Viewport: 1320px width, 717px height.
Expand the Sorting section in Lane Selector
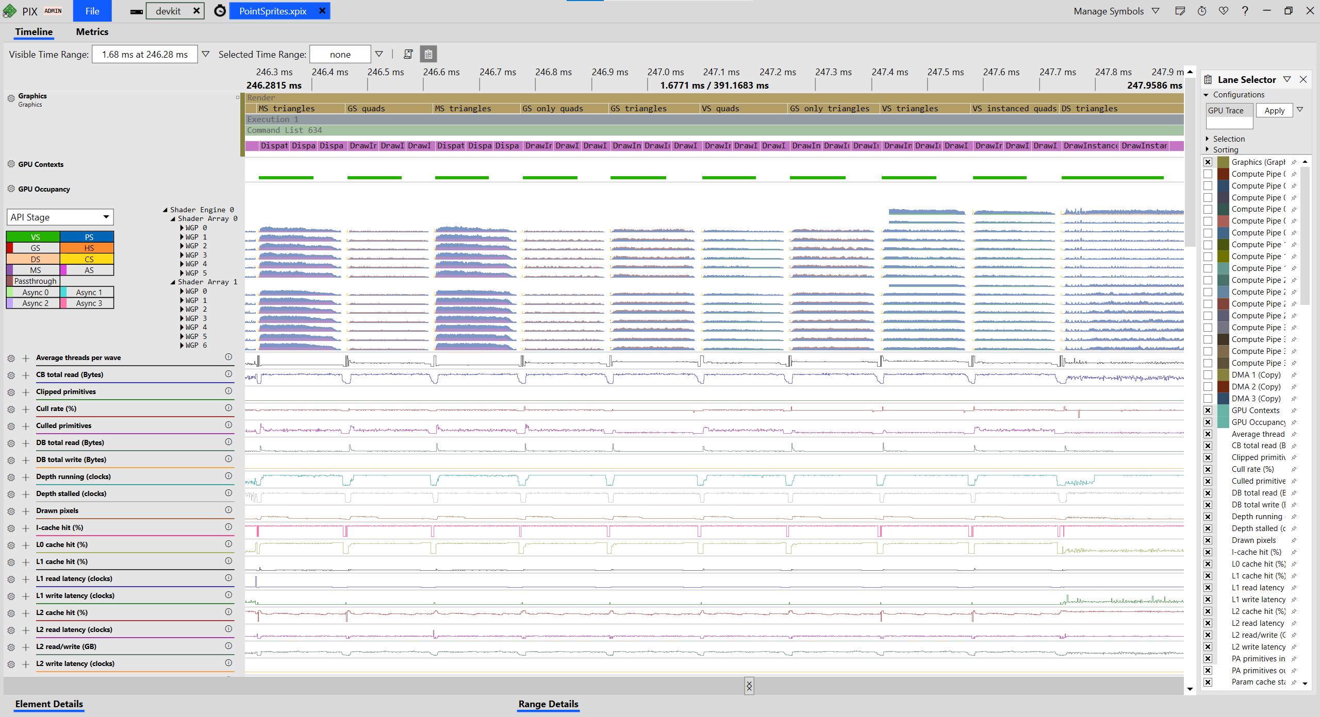click(1207, 149)
